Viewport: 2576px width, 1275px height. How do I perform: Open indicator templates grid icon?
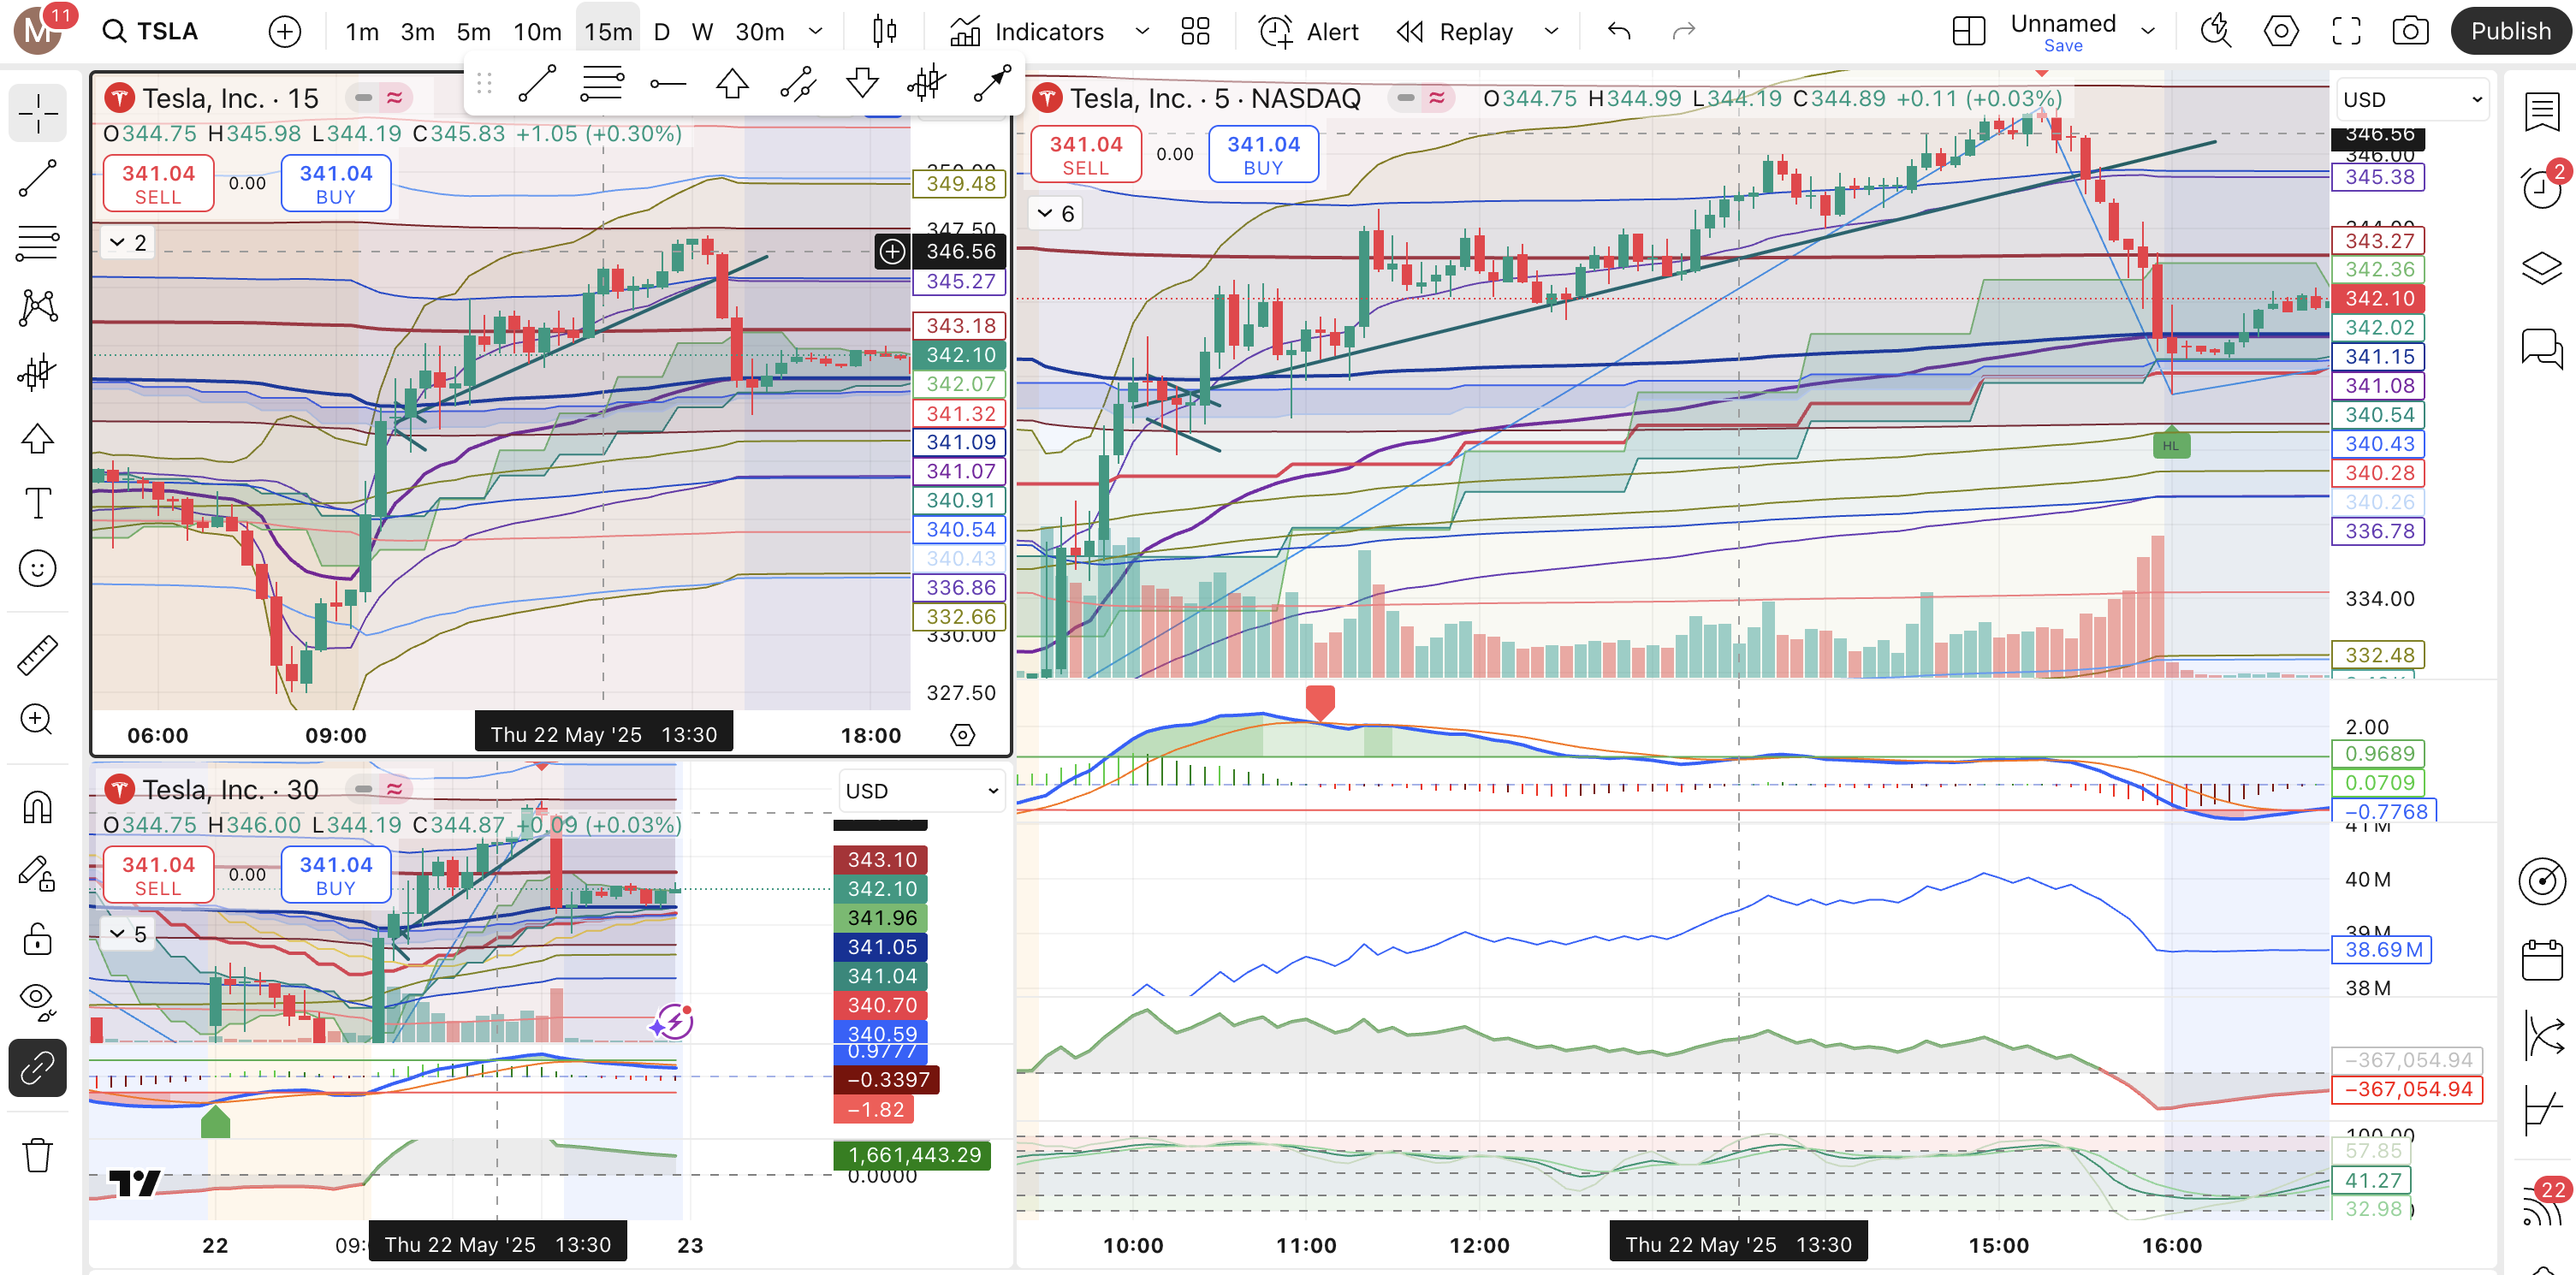coord(1195,32)
